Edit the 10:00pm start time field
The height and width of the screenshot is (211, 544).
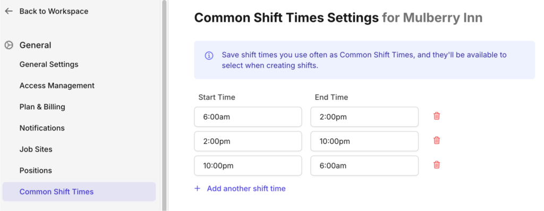pyautogui.click(x=248, y=165)
